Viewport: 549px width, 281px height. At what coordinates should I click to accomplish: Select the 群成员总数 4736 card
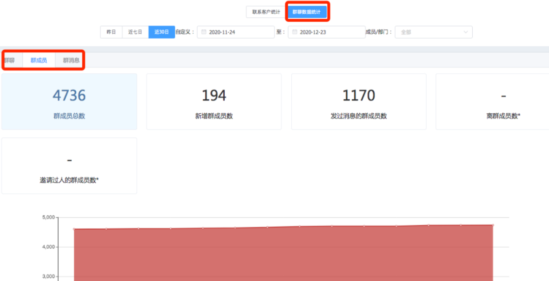pyautogui.click(x=69, y=102)
